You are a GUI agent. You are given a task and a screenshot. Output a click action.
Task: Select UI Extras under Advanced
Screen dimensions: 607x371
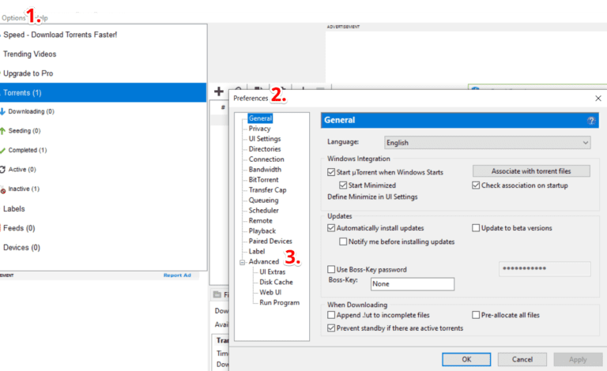(272, 272)
